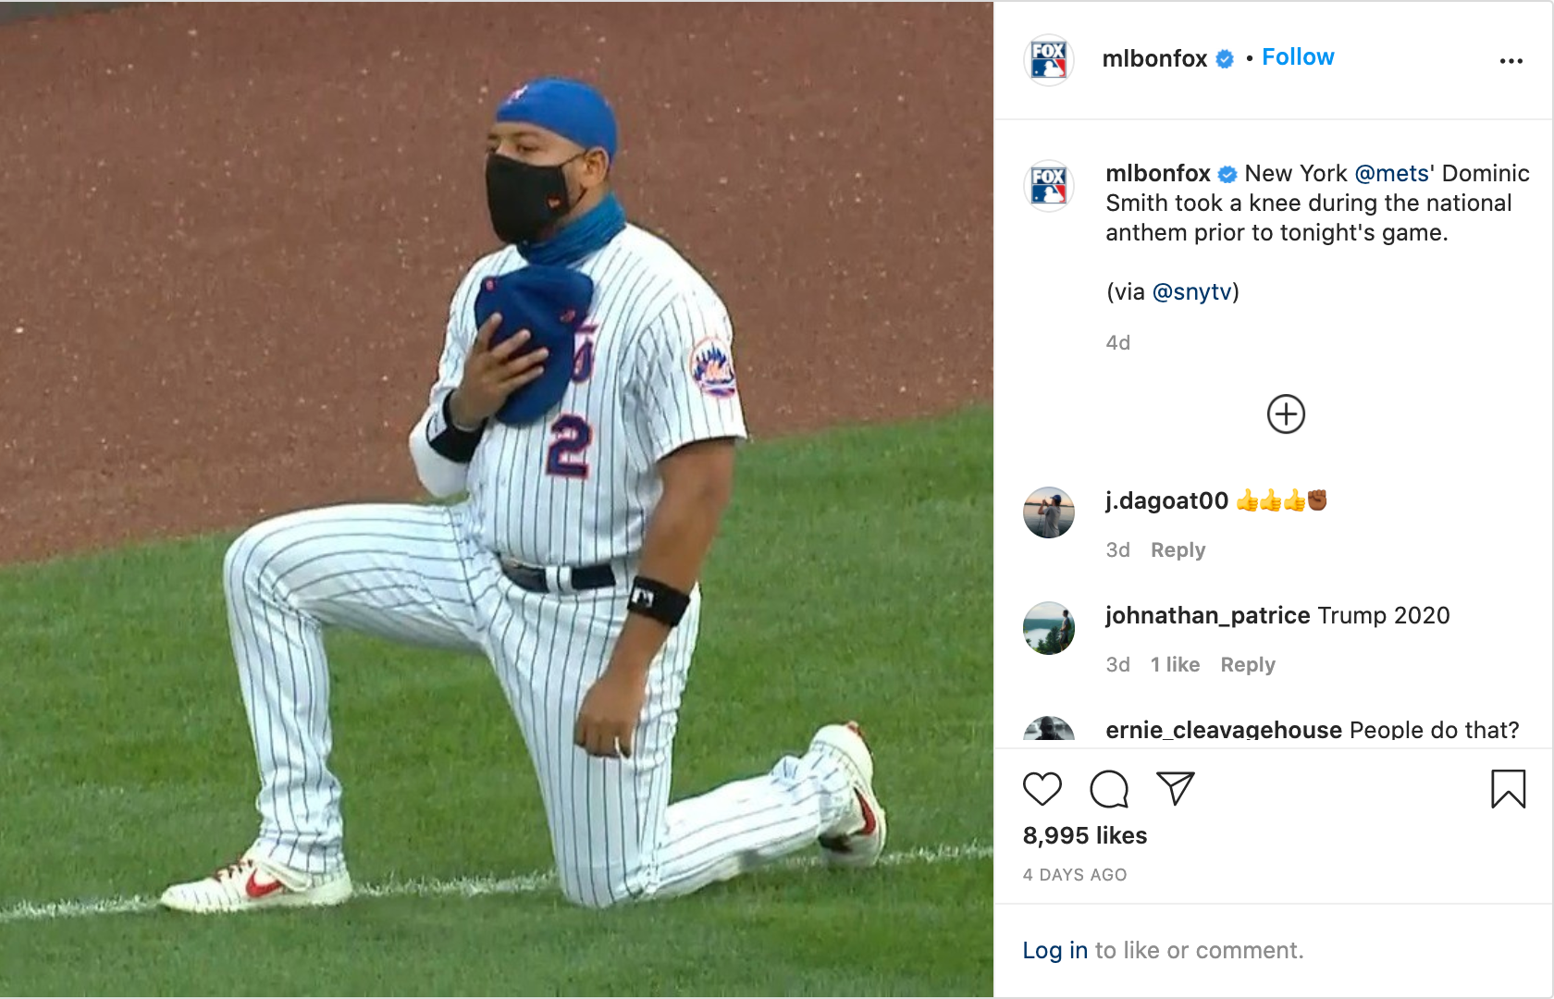Click johnathan_patrice's avatar thumbnail

(x=1048, y=627)
